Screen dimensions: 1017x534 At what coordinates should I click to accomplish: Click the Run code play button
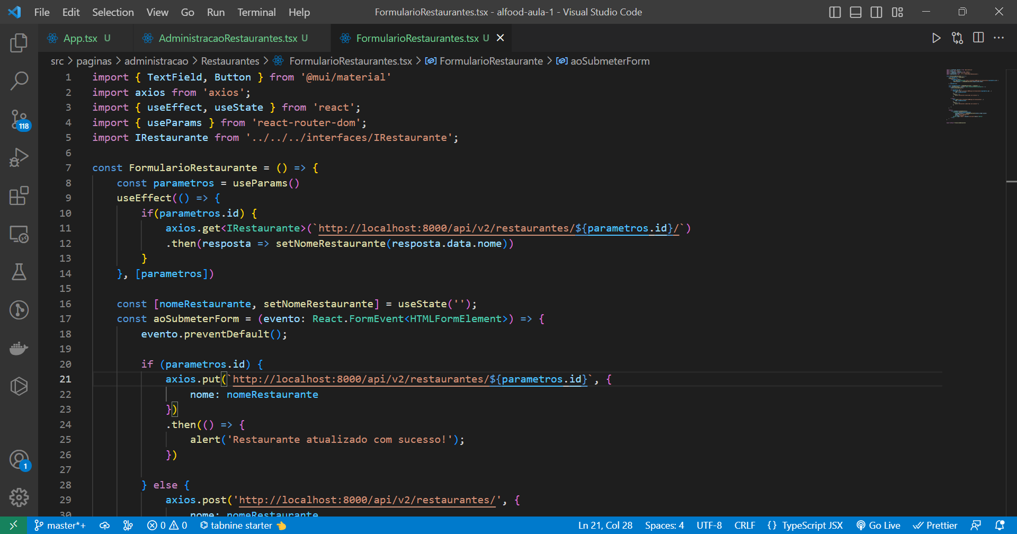click(x=936, y=38)
